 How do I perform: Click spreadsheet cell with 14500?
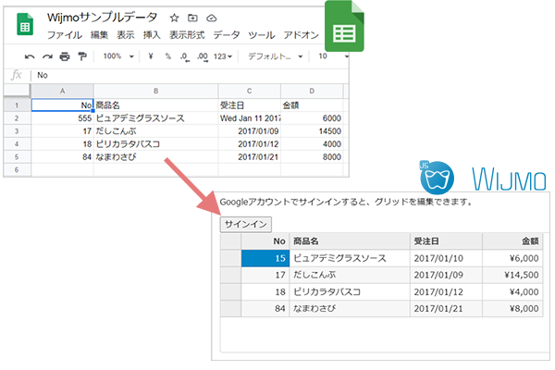[x=312, y=131]
